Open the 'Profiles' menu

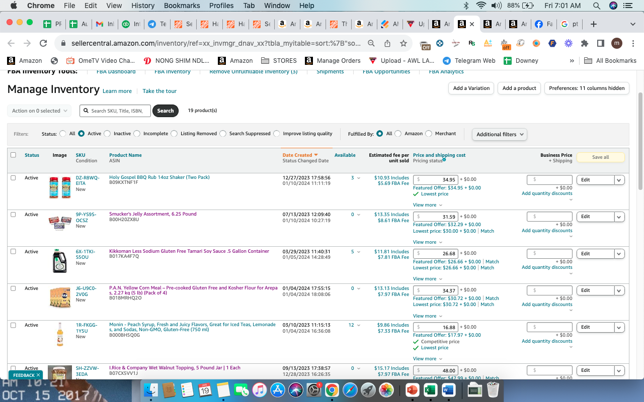pos(221,6)
